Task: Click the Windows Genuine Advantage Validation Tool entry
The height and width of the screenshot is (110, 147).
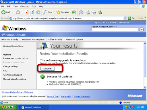Action: [74, 82]
